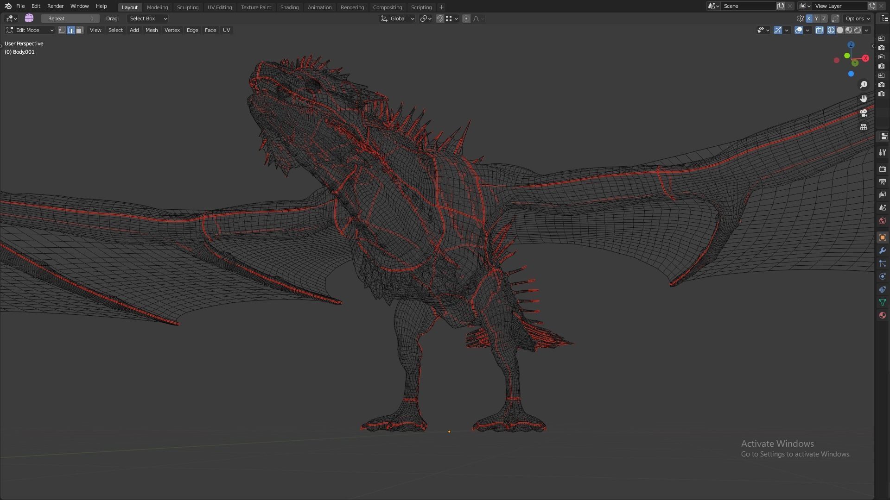
Task: Open the World properties tab
Action: [883, 221]
